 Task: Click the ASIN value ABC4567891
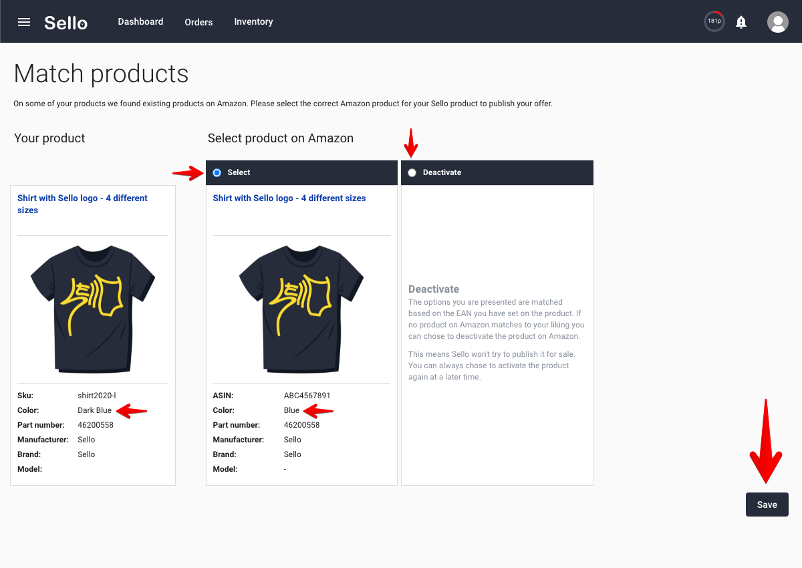point(307,396)
